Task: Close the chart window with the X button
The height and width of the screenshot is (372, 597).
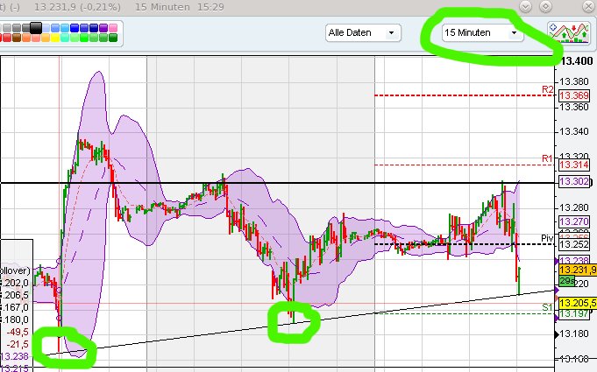Action: pos(588,7)
